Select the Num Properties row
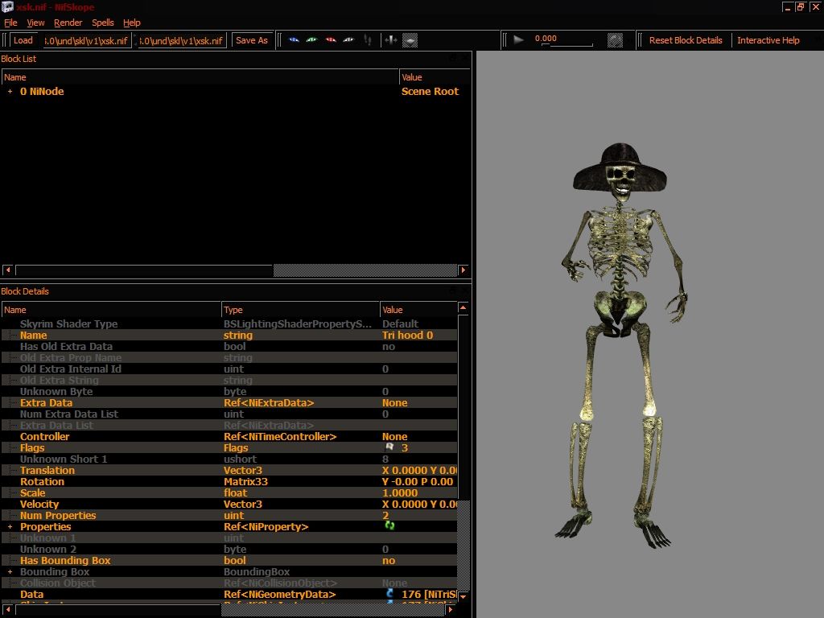The height and width of the screenshot is (618, 824). point(229,516)
